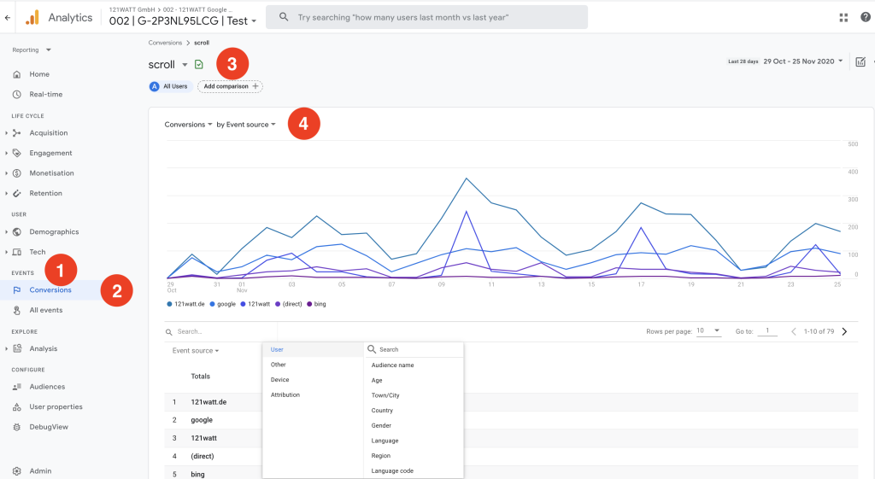The height and width of the screenshot is (479, 875).
Task: Toggle 121watt.de series in chart legend
Action: pyautogui.click(x=185, y=304)
